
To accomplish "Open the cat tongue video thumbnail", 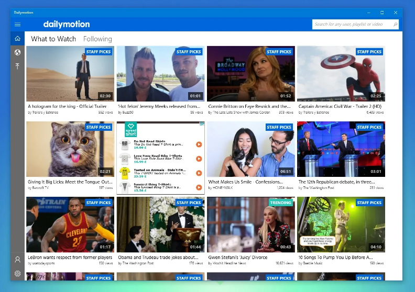I will point(70,149).
